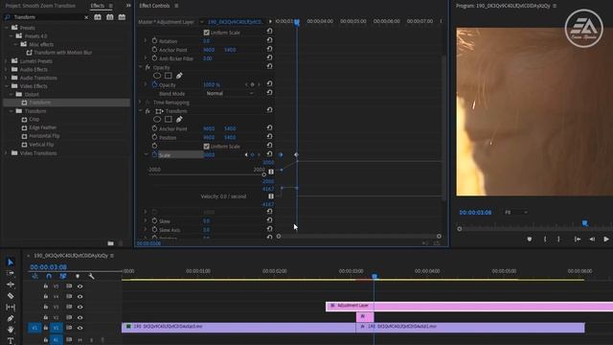The width and height of the screenshot is (613, 345).
Task: Select free draw bezier pen under Opacity
Action: [x=179, y=76]
